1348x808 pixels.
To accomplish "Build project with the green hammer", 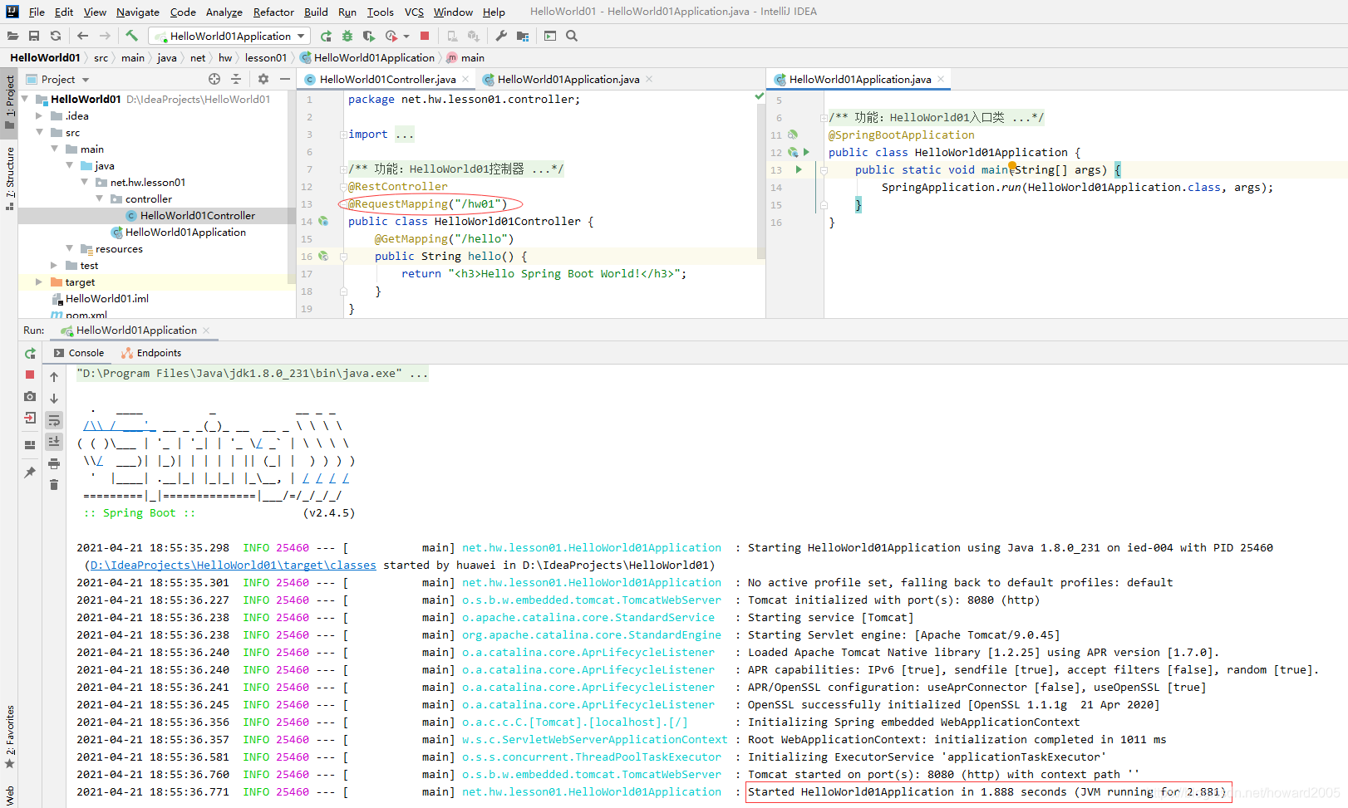I will click(x=131, y=36).
